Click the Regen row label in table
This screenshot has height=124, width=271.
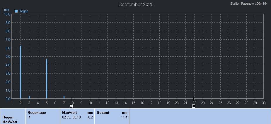point(8,117)
